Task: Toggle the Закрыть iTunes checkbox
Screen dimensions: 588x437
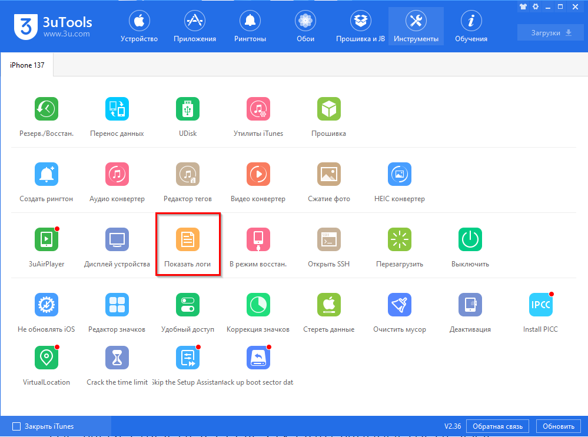Action: point(16,426)
